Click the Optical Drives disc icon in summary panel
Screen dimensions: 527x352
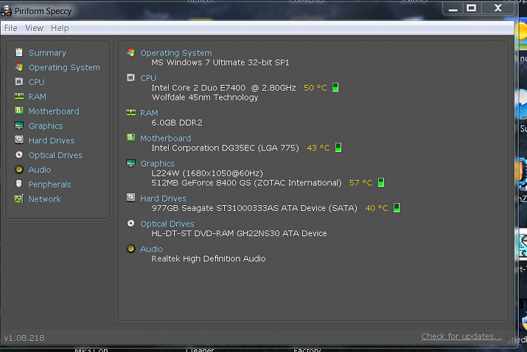(x=131, y=223)
